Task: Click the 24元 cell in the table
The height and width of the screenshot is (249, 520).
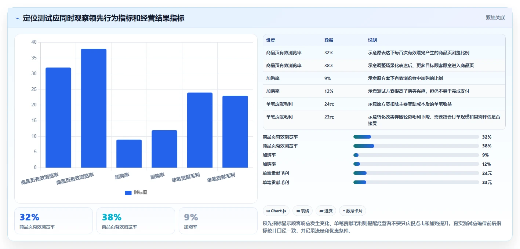Action: pos(329,104)
